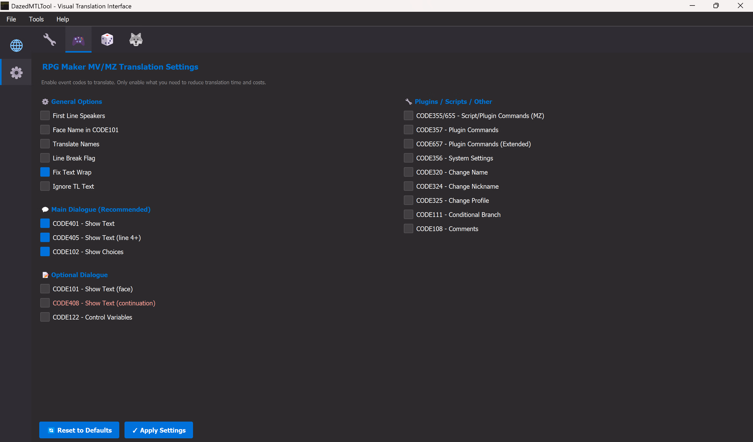Disable the Fix Text Wrap checkbox
This screenshot has width=753, height=442.
pos(45,172)
